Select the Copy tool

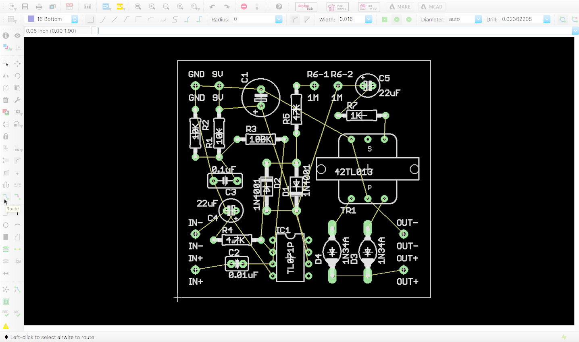click(x=6, y=88)
